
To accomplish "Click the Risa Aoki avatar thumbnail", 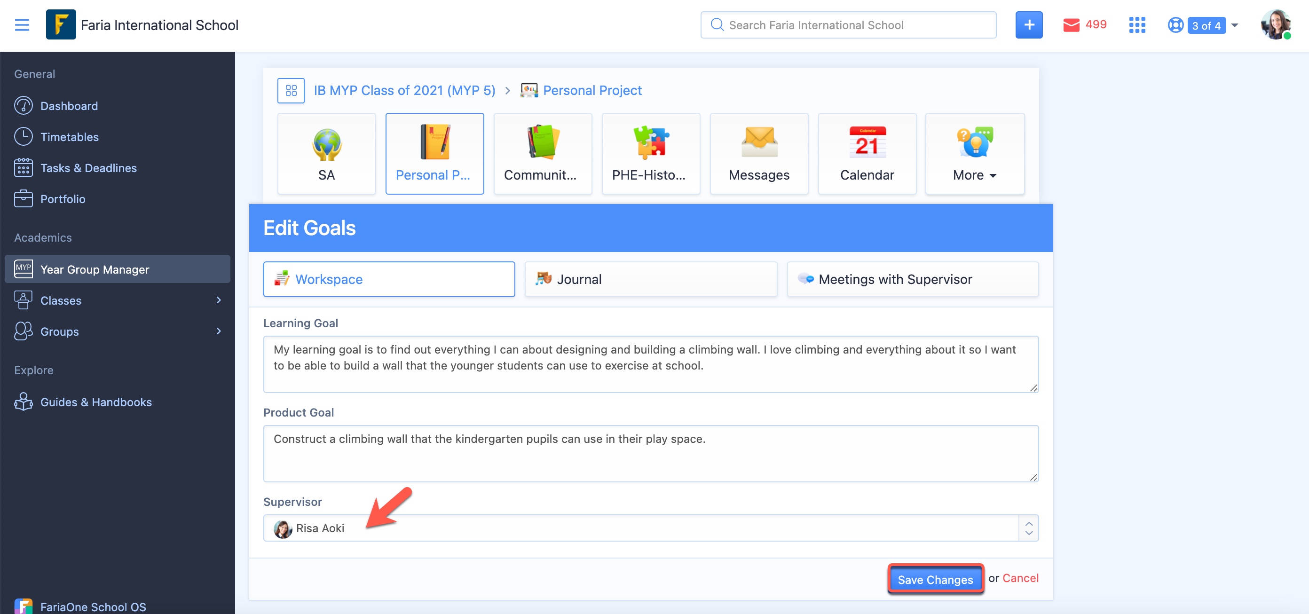I will (x=283, y=528).
